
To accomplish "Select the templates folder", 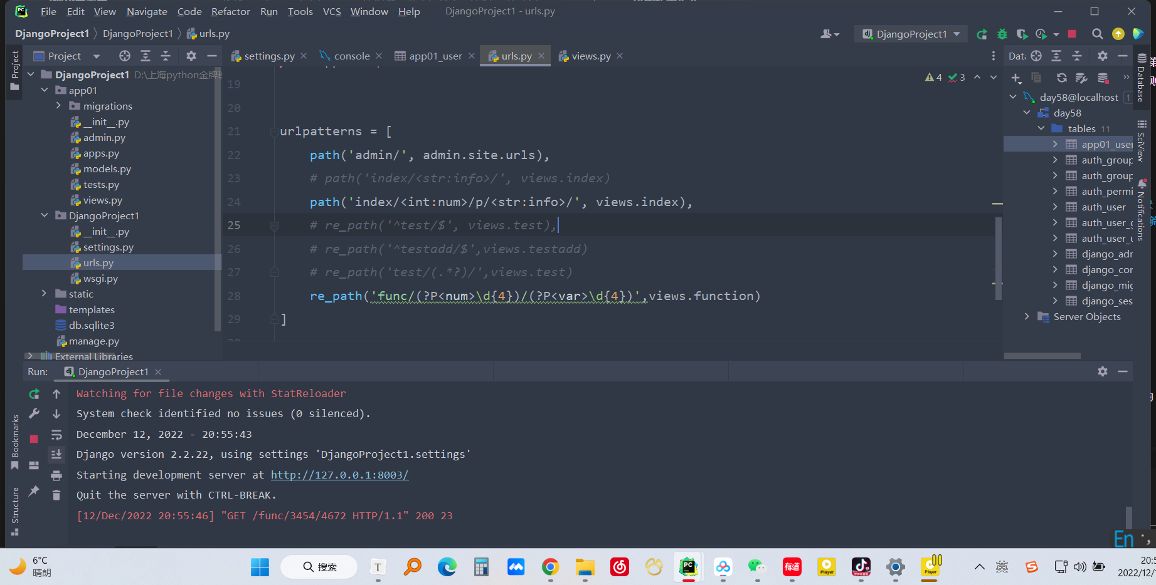I will (92, 309).
